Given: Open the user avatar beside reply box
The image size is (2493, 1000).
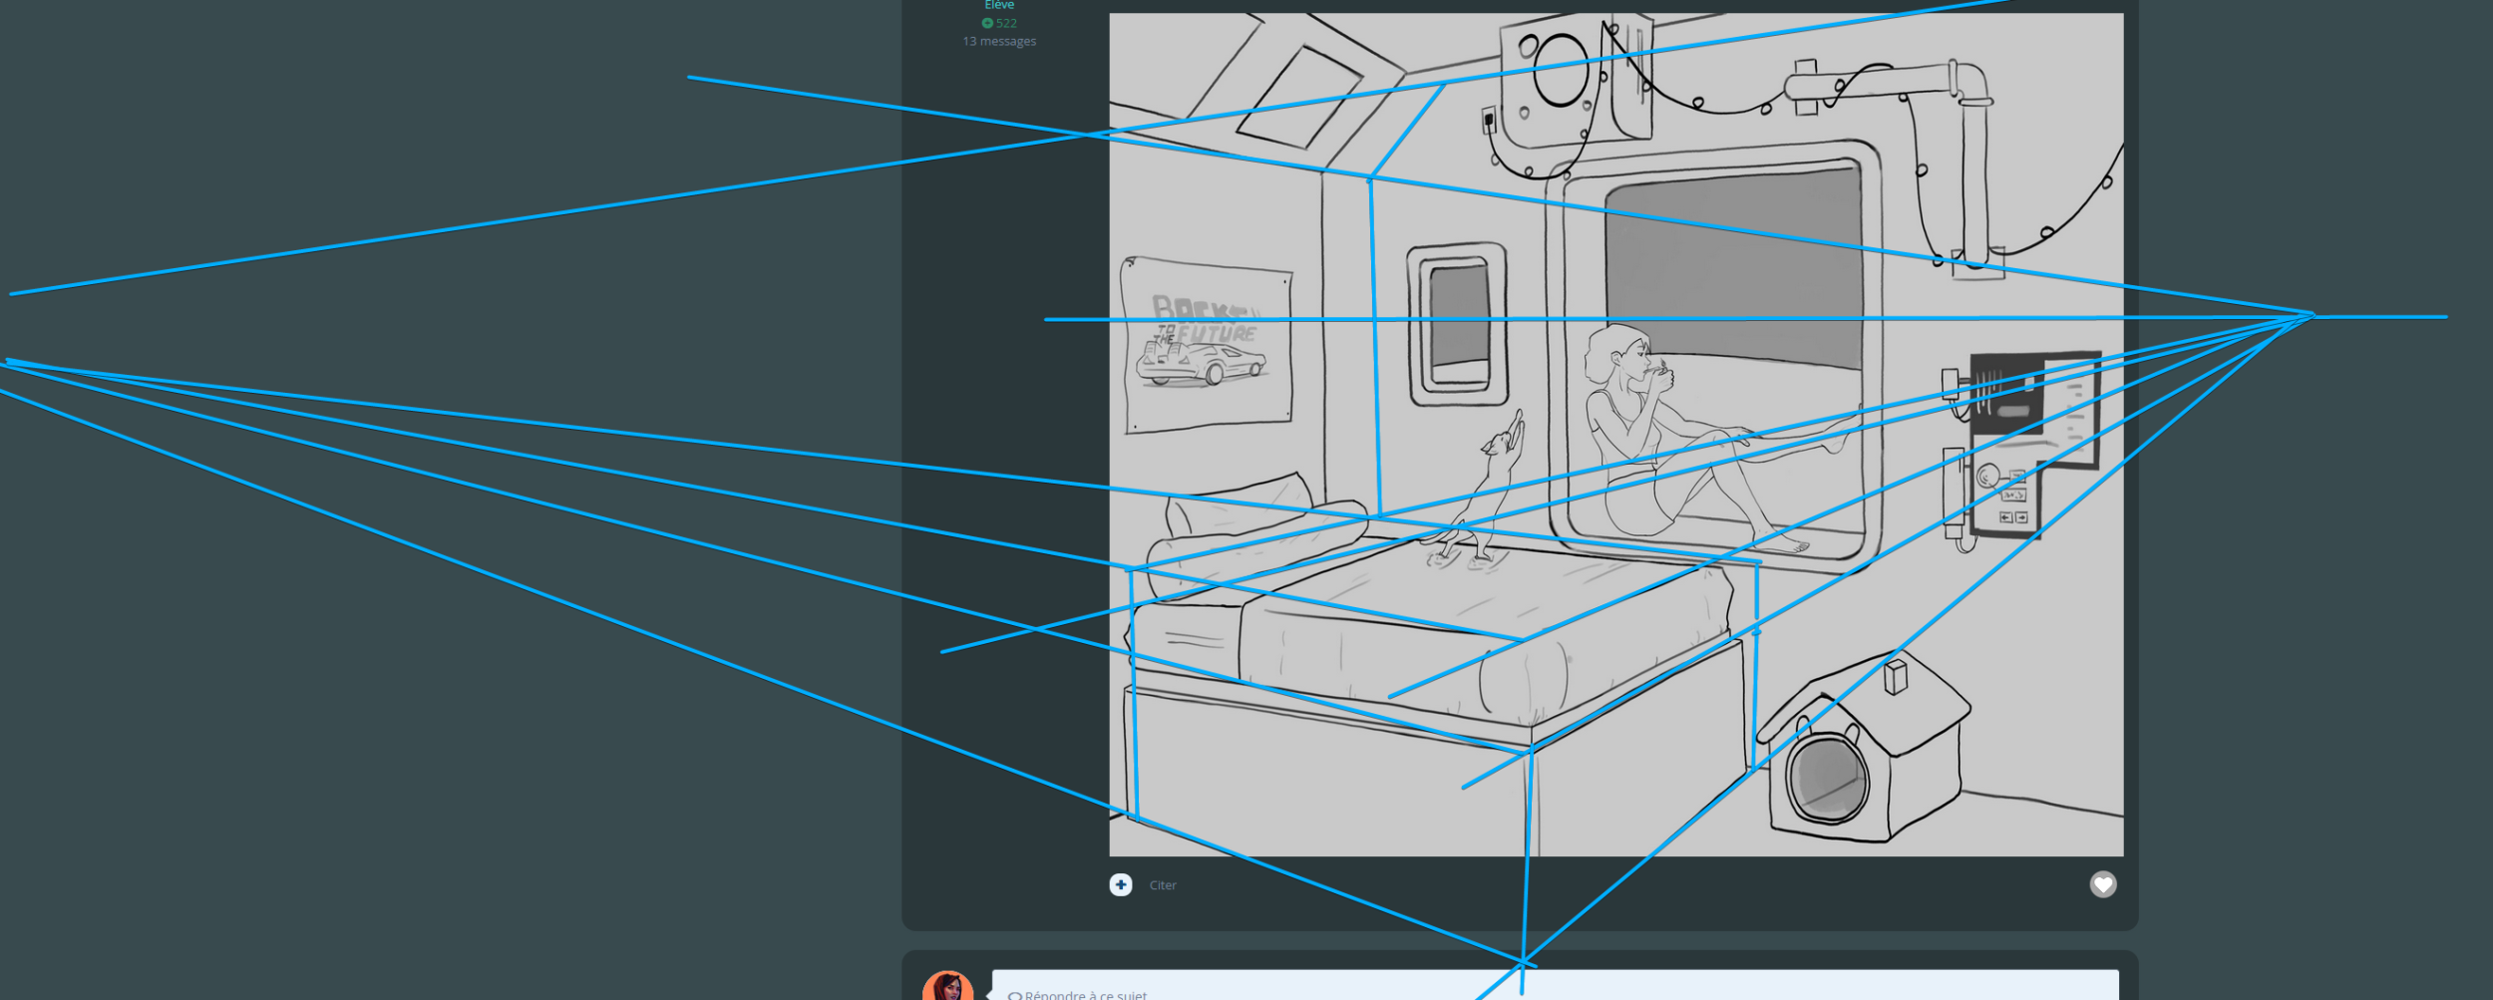Looking at the screenshot, I should tap(946, 987).
